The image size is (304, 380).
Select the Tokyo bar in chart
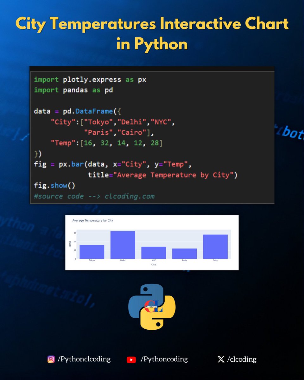[x=92, y=252]
